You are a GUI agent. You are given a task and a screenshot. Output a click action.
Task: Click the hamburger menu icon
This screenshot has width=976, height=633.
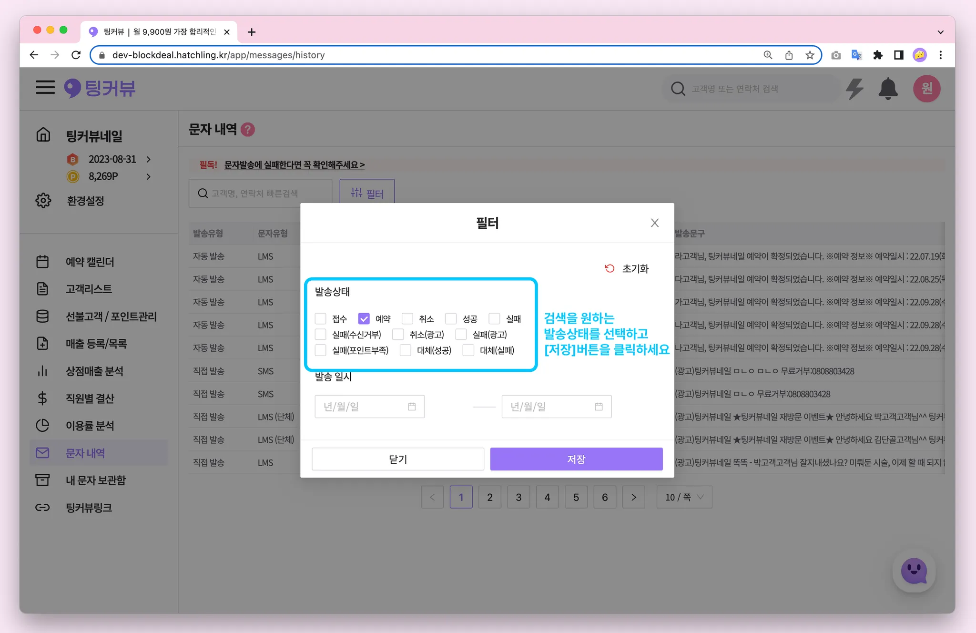click(45, 88)
